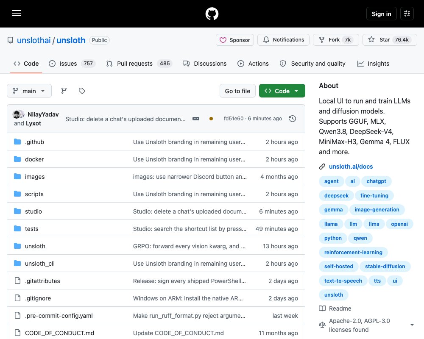
Task: Click the Go to file button
Action: click(x=237, y=91)
